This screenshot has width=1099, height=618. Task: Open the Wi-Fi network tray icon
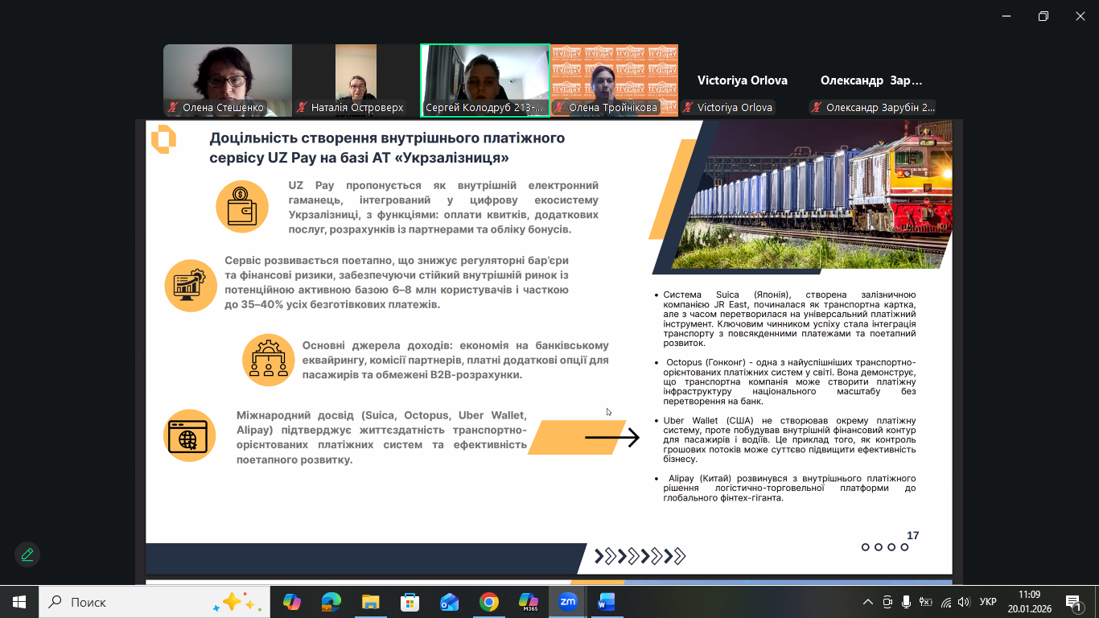tap(945, 602)
